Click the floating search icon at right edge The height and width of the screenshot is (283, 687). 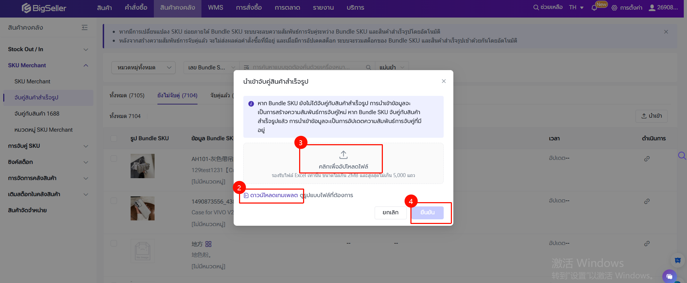click(682, 156)
